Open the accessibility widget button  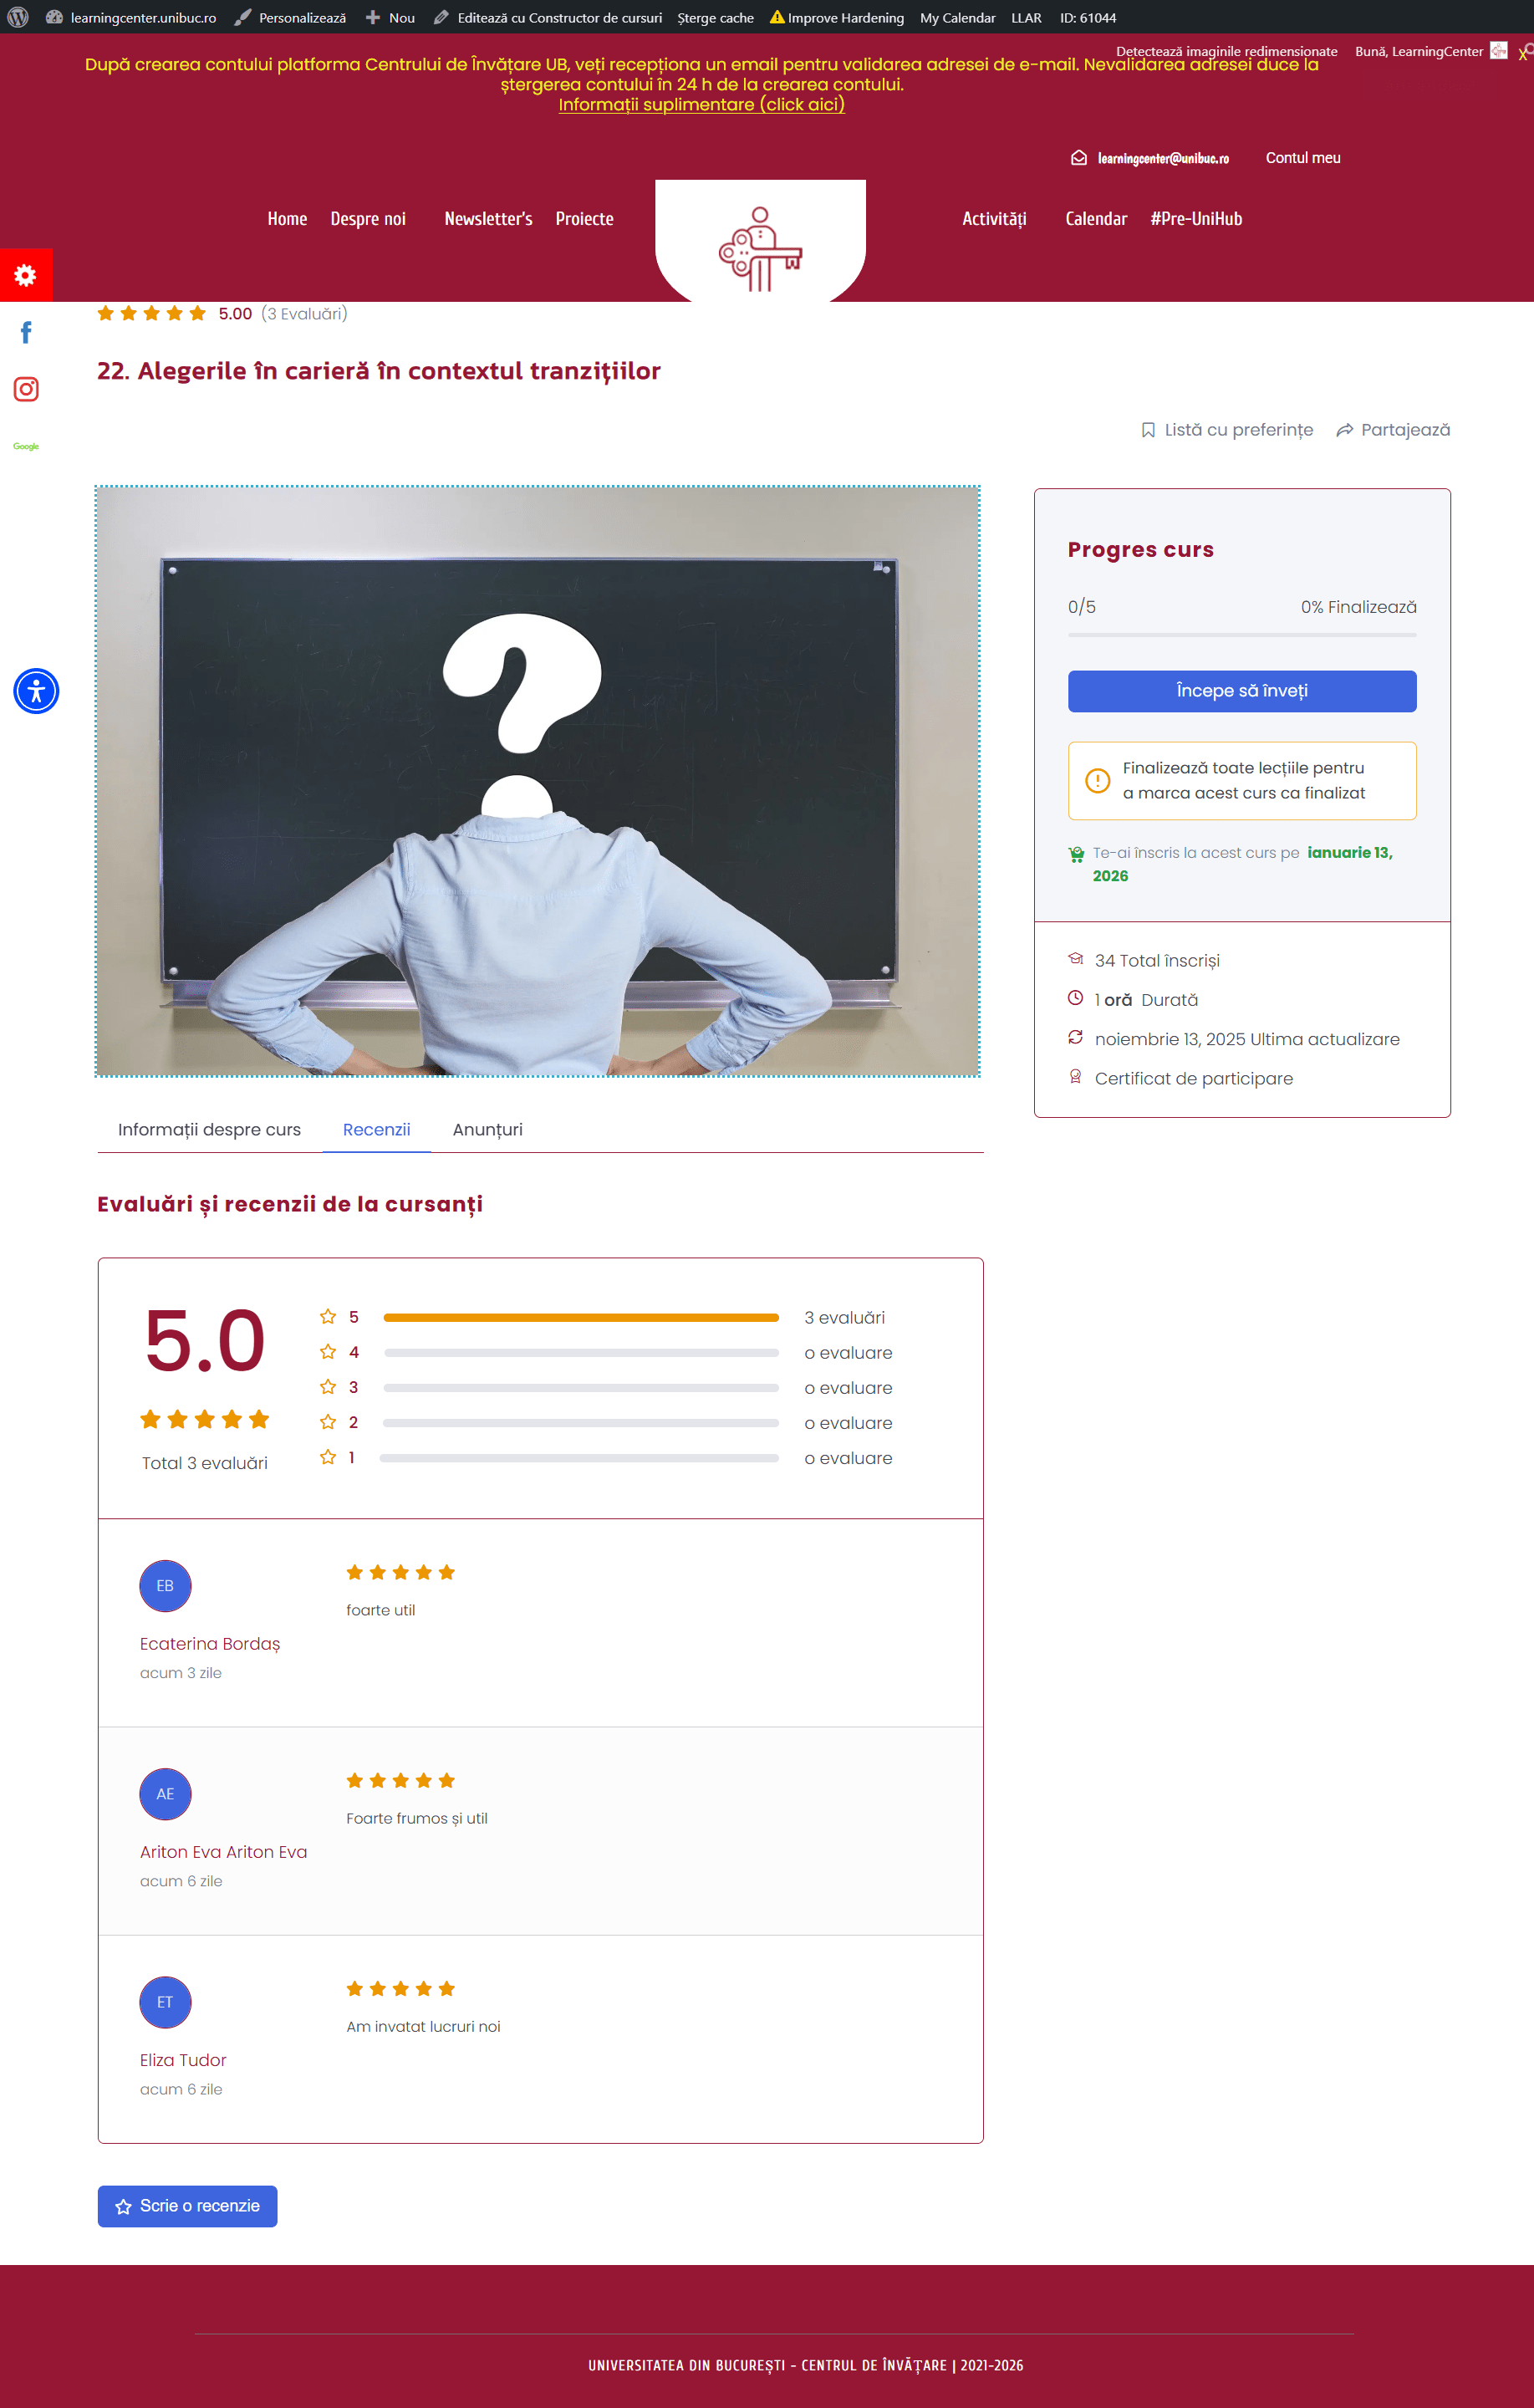pos(36,691)
